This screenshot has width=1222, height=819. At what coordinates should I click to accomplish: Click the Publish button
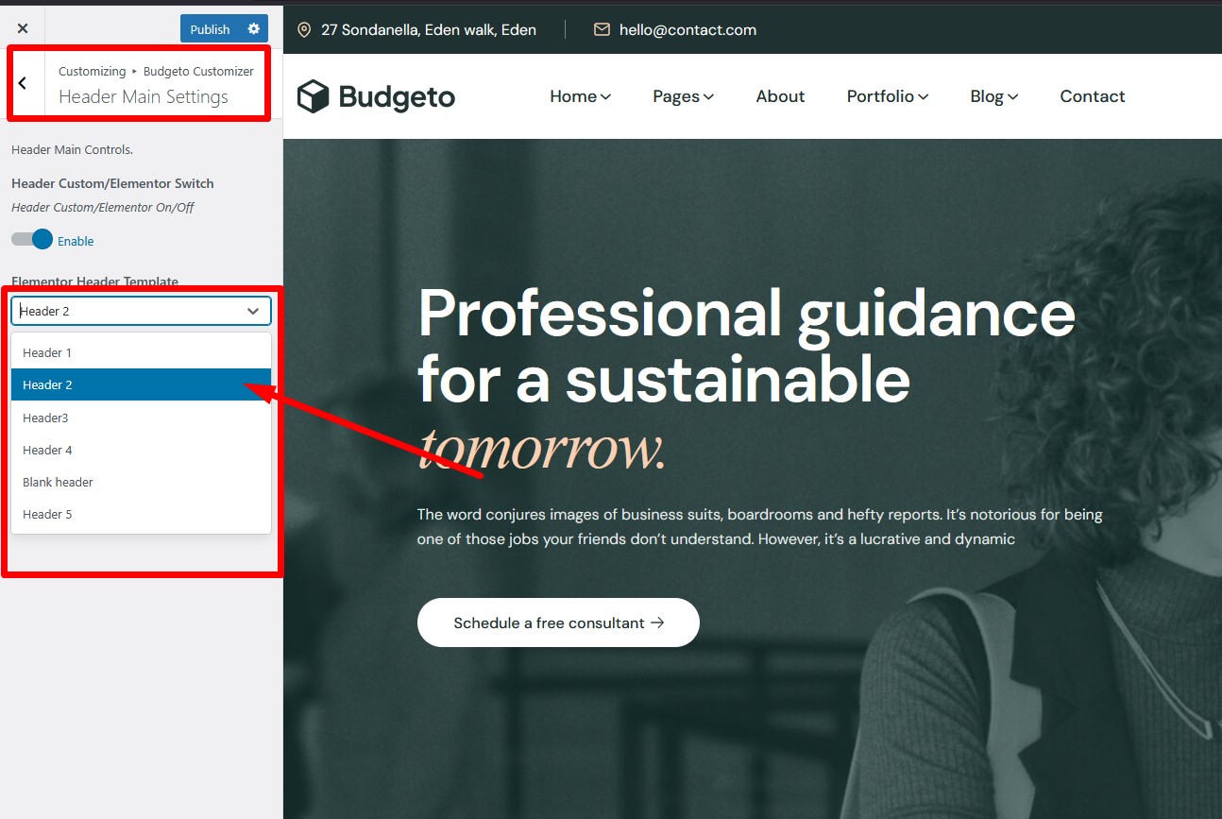pos(210,28)
